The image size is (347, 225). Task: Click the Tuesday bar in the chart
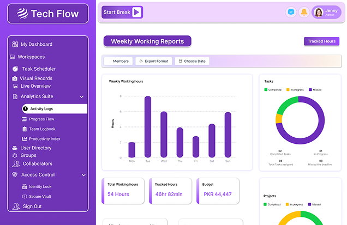pyautogui.click(x=148, y=127)
